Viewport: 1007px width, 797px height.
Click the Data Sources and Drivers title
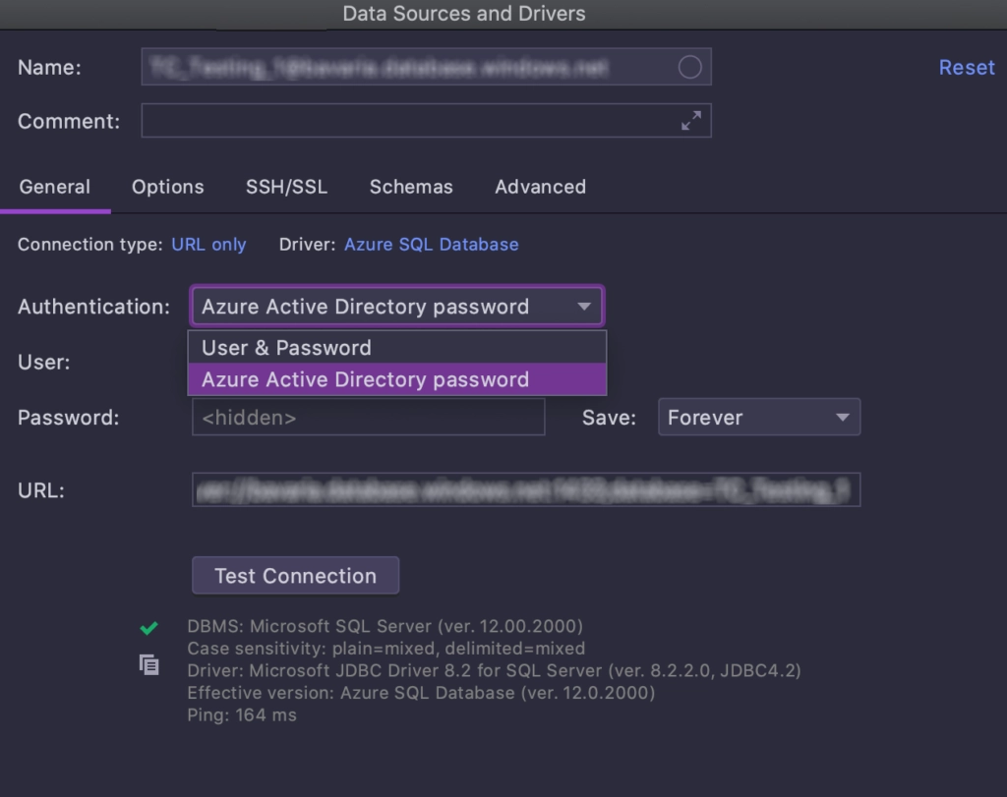pyautogui.click(x=464, y=14)
